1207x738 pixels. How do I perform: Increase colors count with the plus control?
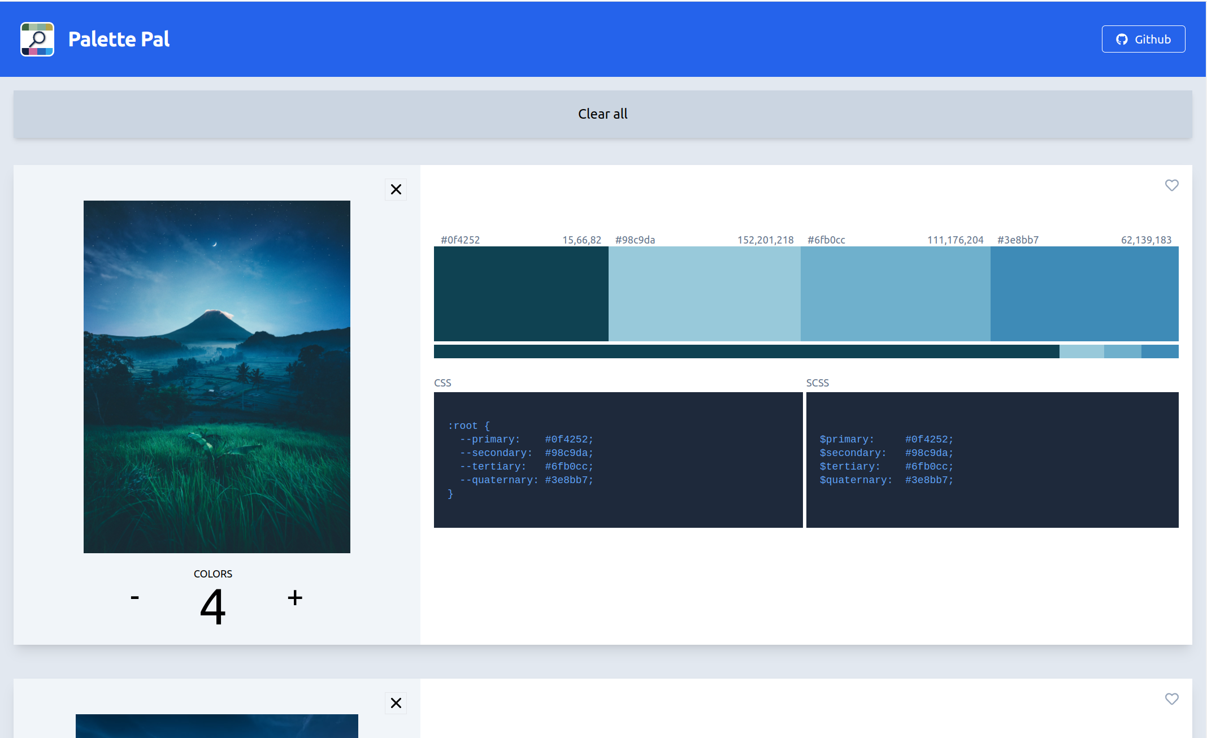coord(294,597)
